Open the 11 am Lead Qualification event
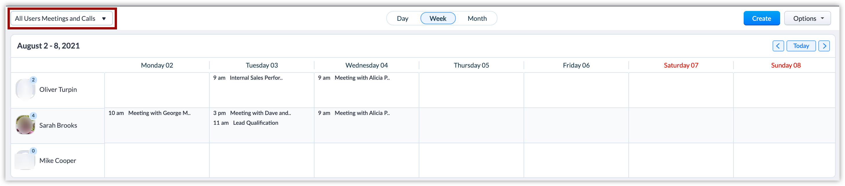The width and height of the screenshot is (845, 186). (255, 123)
